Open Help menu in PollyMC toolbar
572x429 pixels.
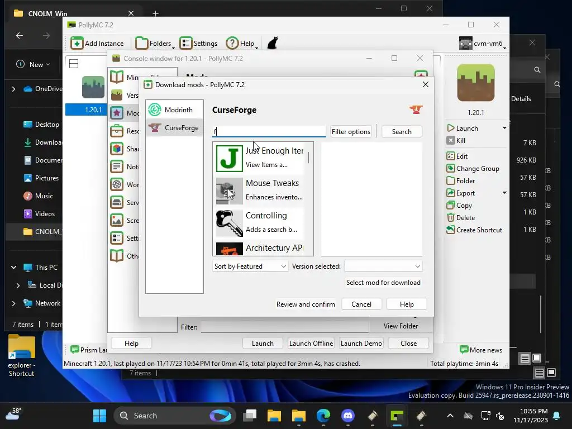pos(242,44)
